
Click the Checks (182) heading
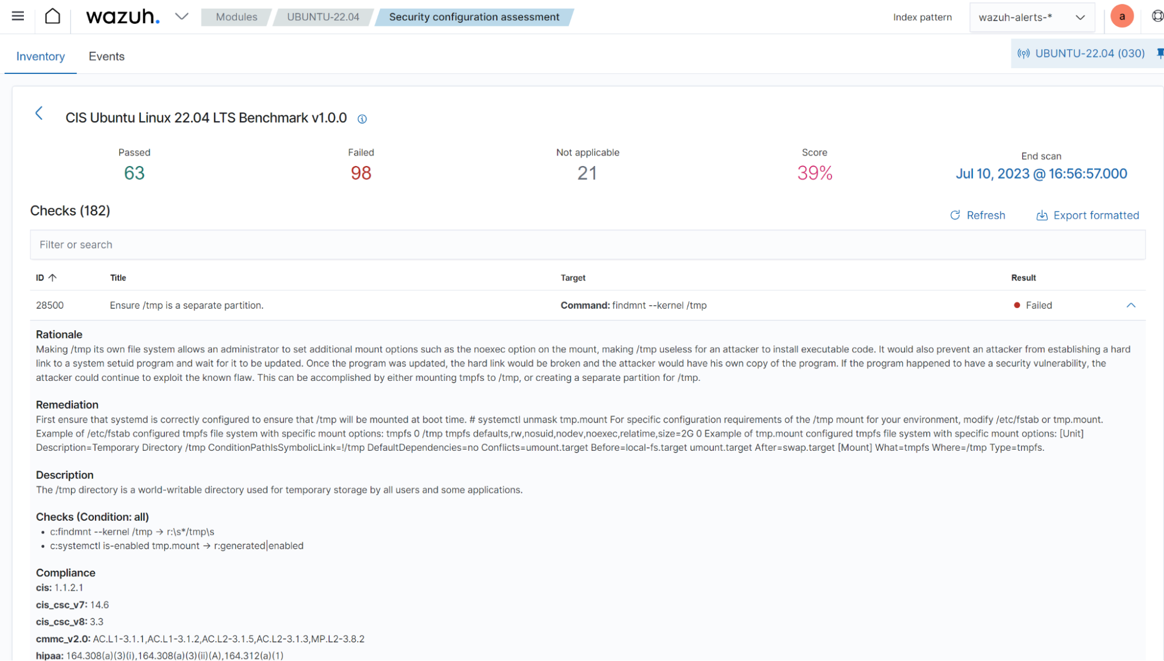coord(70,211)
